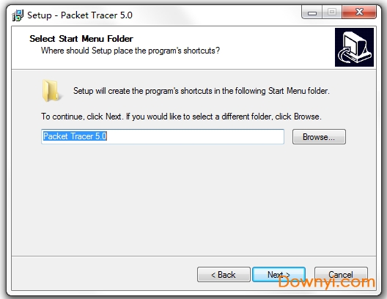Go to the previous step with Back
The image size is (387, 299).
pyautogui.click(x=224, y=274)
